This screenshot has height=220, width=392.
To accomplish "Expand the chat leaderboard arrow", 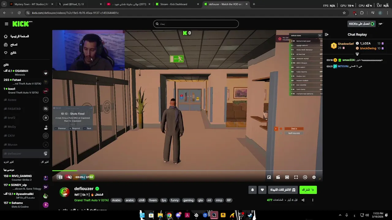I will coord(357,54).
